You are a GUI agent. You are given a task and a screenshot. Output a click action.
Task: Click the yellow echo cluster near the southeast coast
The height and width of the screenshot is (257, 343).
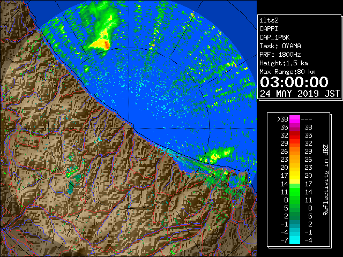[x=215, y=156]
